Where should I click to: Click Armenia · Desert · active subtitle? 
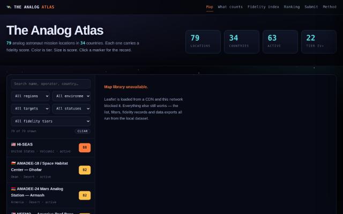[x=34, y=202]
